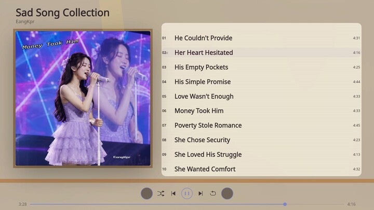Pause the current song

pyautogui.click(x=187, y=193)
